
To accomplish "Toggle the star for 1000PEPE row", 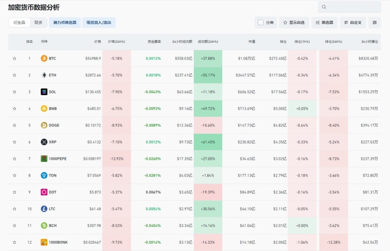I will tap(14, 159).
